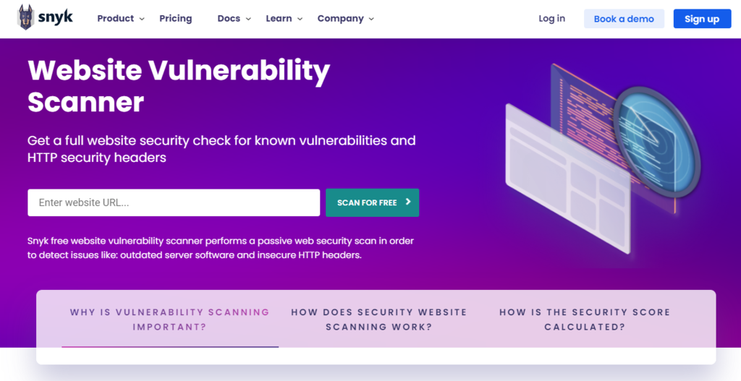The image size is (741, 381).
Task: Click the arrow icon on the scan button
Action: (x=408, y=202)
